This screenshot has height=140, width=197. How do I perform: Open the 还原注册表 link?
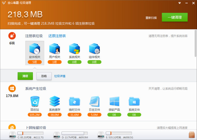point(57,36)
